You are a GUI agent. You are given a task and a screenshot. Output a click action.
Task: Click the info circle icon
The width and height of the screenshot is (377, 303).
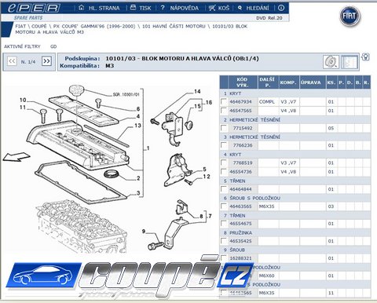tap(281, 8)
